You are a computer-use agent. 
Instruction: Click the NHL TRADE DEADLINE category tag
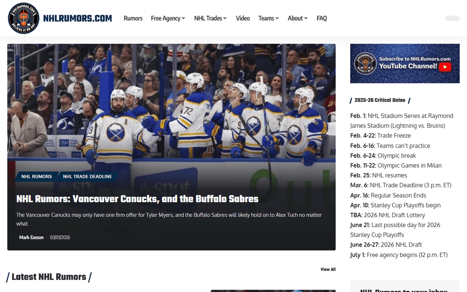click(x=87, y=176)
